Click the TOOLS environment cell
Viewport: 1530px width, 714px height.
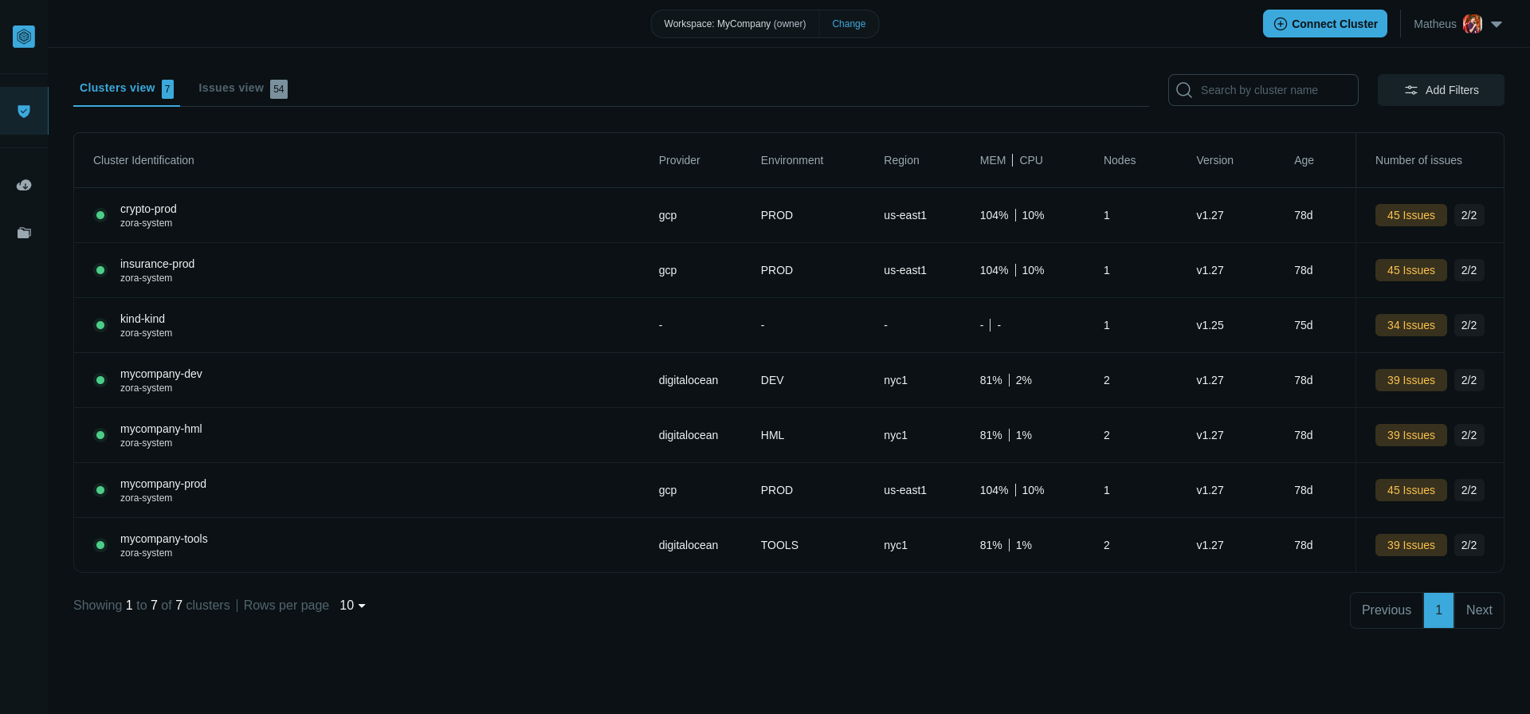[x=779, y=545]
